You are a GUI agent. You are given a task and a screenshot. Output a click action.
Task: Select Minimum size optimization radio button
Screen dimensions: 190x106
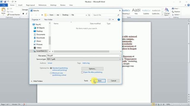pyautogui.click(x=51, y=73)
